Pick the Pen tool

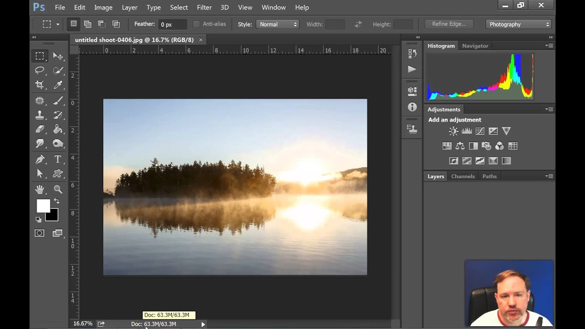pyautogui.click(x=40, y=159)
